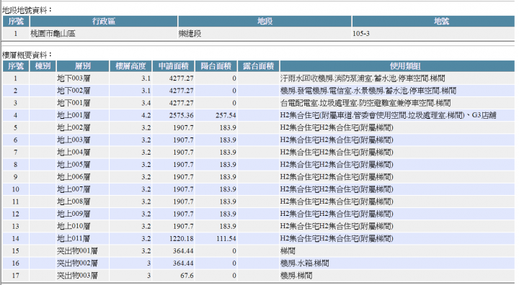The height and width of the screenshot is (285, 519).
Task: Click the 露台面積 column header
Action: pos(259,66)
